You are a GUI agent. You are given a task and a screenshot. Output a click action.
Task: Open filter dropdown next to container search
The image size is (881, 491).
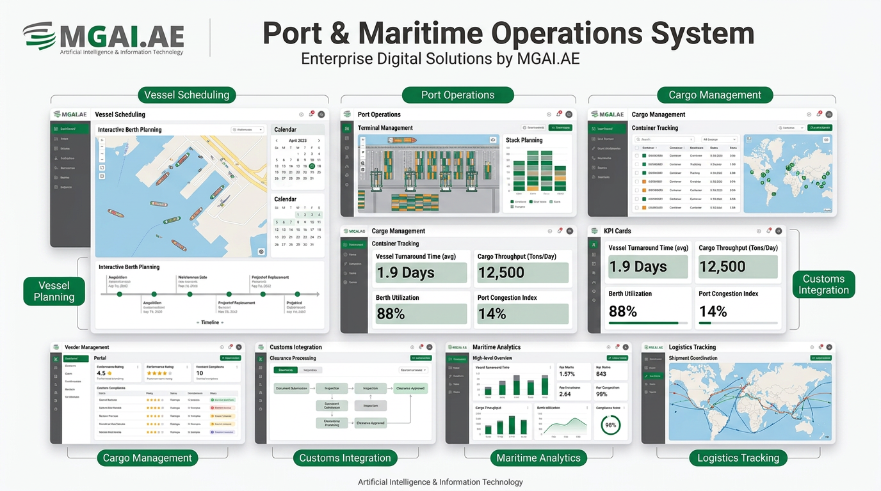[720, 139]
